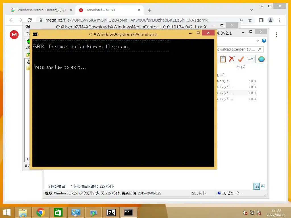Share this page via share icon

241,20
